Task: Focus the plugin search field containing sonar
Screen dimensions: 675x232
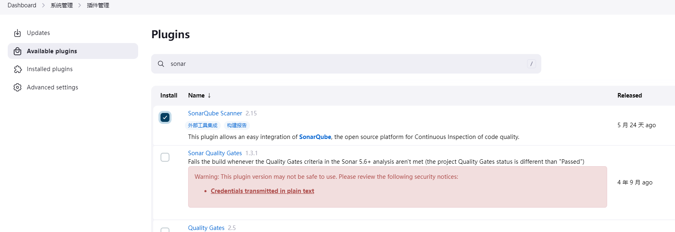Action: (x=346, y=64)
